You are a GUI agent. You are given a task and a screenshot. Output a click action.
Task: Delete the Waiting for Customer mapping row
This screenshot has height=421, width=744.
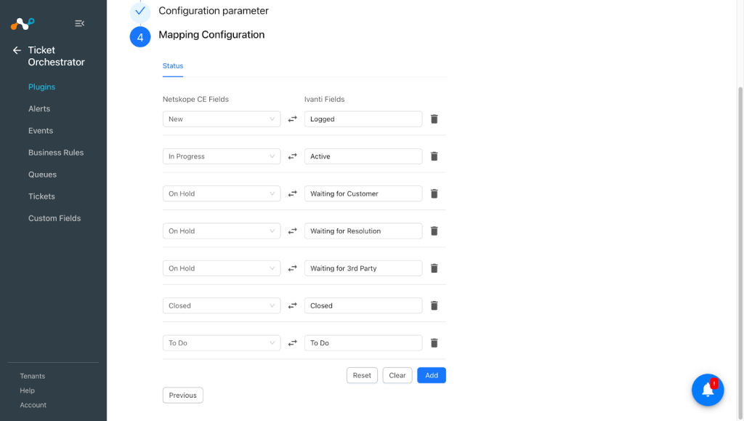coord(434,193)
